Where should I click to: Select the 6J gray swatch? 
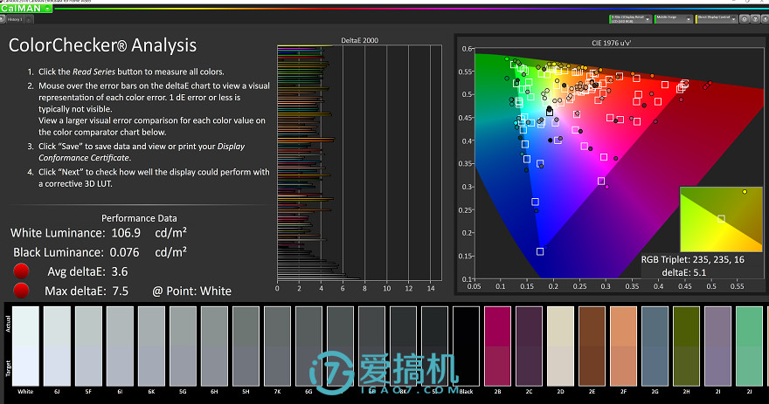[57, 346]
